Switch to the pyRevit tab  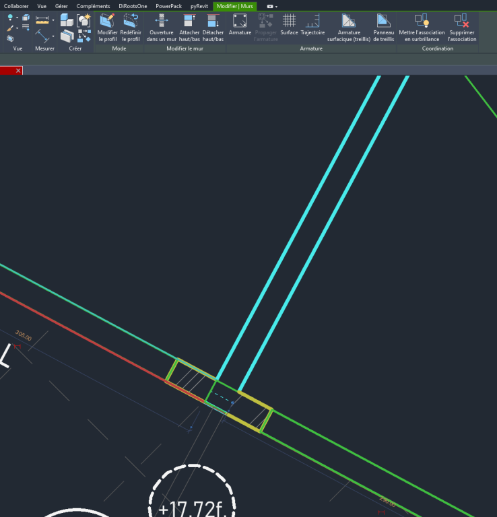(x=199, y=6)
